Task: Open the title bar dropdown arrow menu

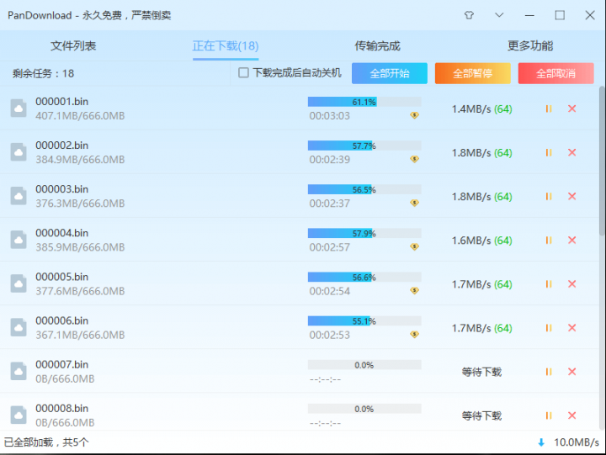Action: click(x=499, y=15)
